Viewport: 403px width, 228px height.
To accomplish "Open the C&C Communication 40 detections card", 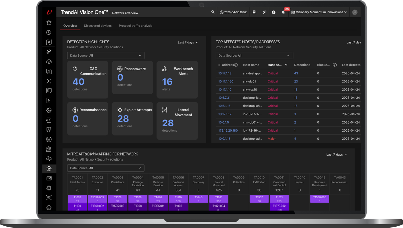I will (x=88, y=80).
